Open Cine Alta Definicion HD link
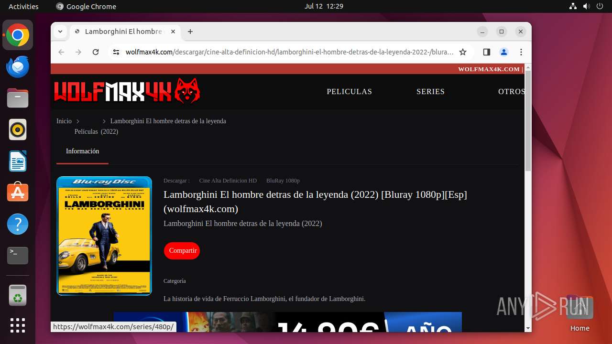612x344 pixels. pos(228,181)
